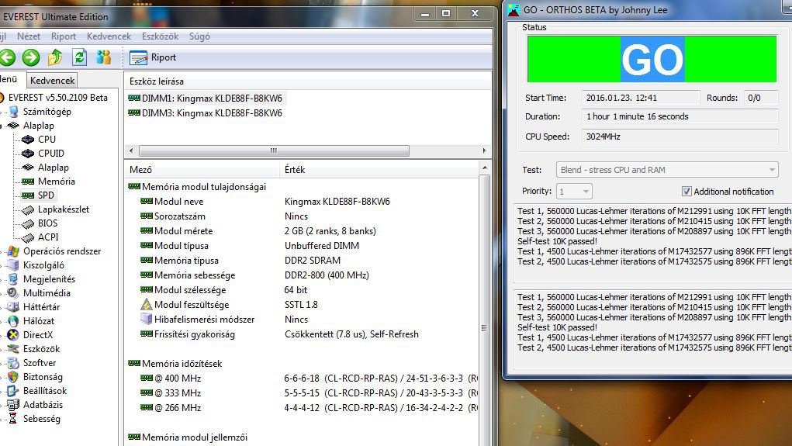Maximize the EVEREST Ultimate Edition window

[x=446, y=14]
